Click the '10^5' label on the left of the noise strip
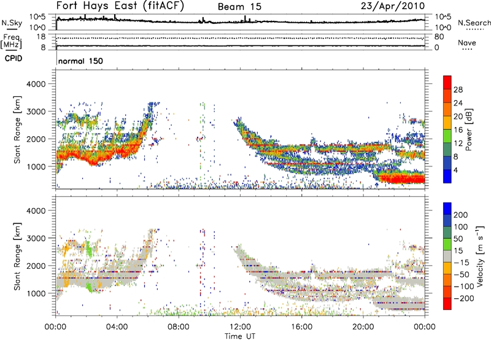Screen dimensions: 491x340 tap(37, 17)
